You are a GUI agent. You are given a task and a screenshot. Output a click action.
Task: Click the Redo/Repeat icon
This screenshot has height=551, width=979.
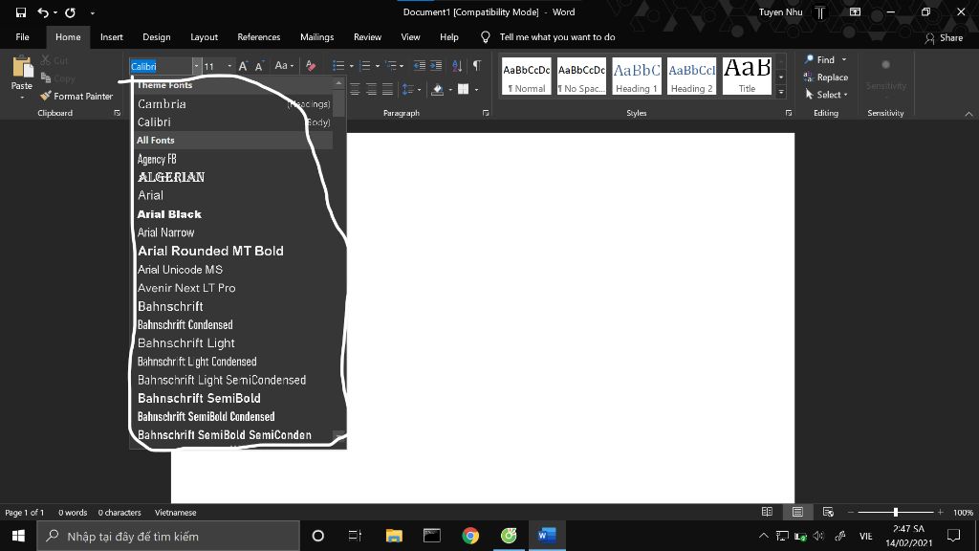pyautogui.click(x=71, y=12)
